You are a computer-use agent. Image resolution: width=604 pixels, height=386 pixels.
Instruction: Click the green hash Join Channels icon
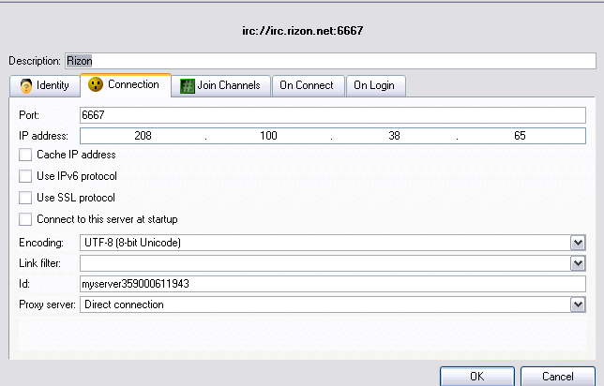tap(188, 85)
